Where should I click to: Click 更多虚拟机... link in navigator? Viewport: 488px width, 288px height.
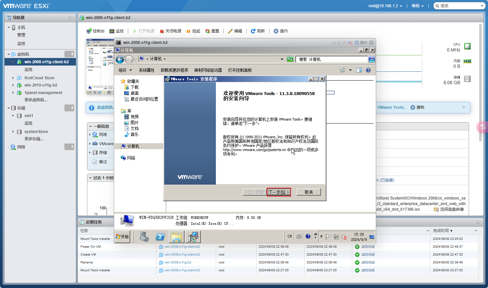36,100
